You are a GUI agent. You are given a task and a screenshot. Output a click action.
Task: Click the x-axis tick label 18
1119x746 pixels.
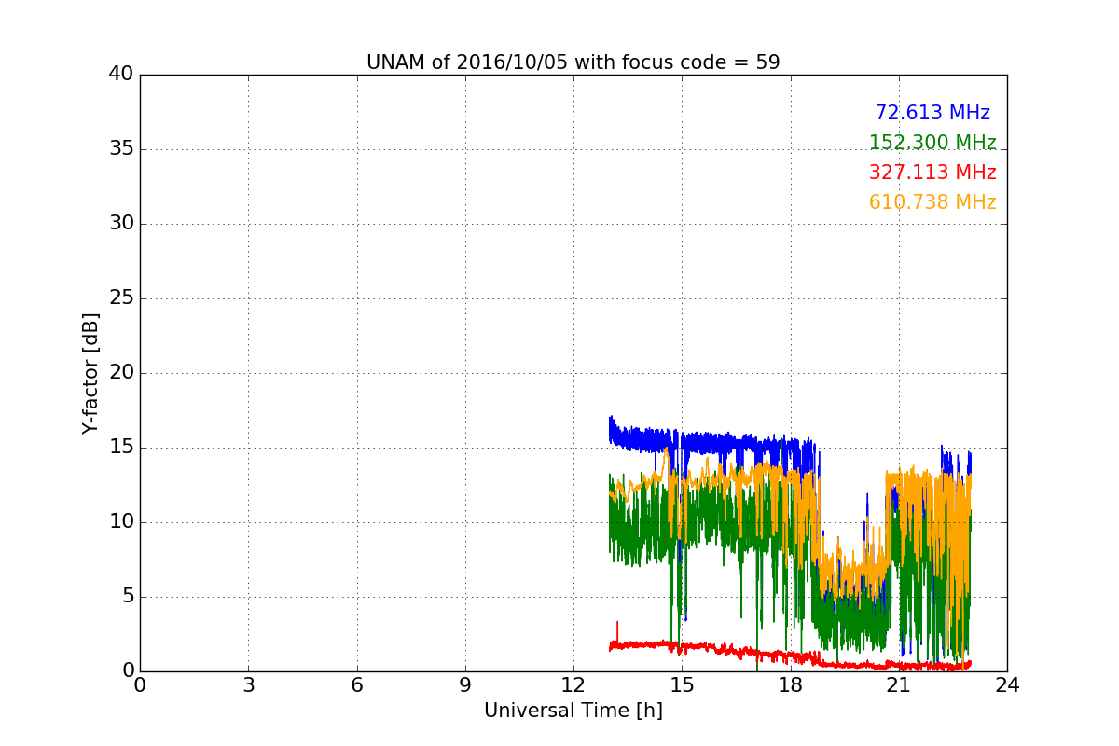coord(790,685)
